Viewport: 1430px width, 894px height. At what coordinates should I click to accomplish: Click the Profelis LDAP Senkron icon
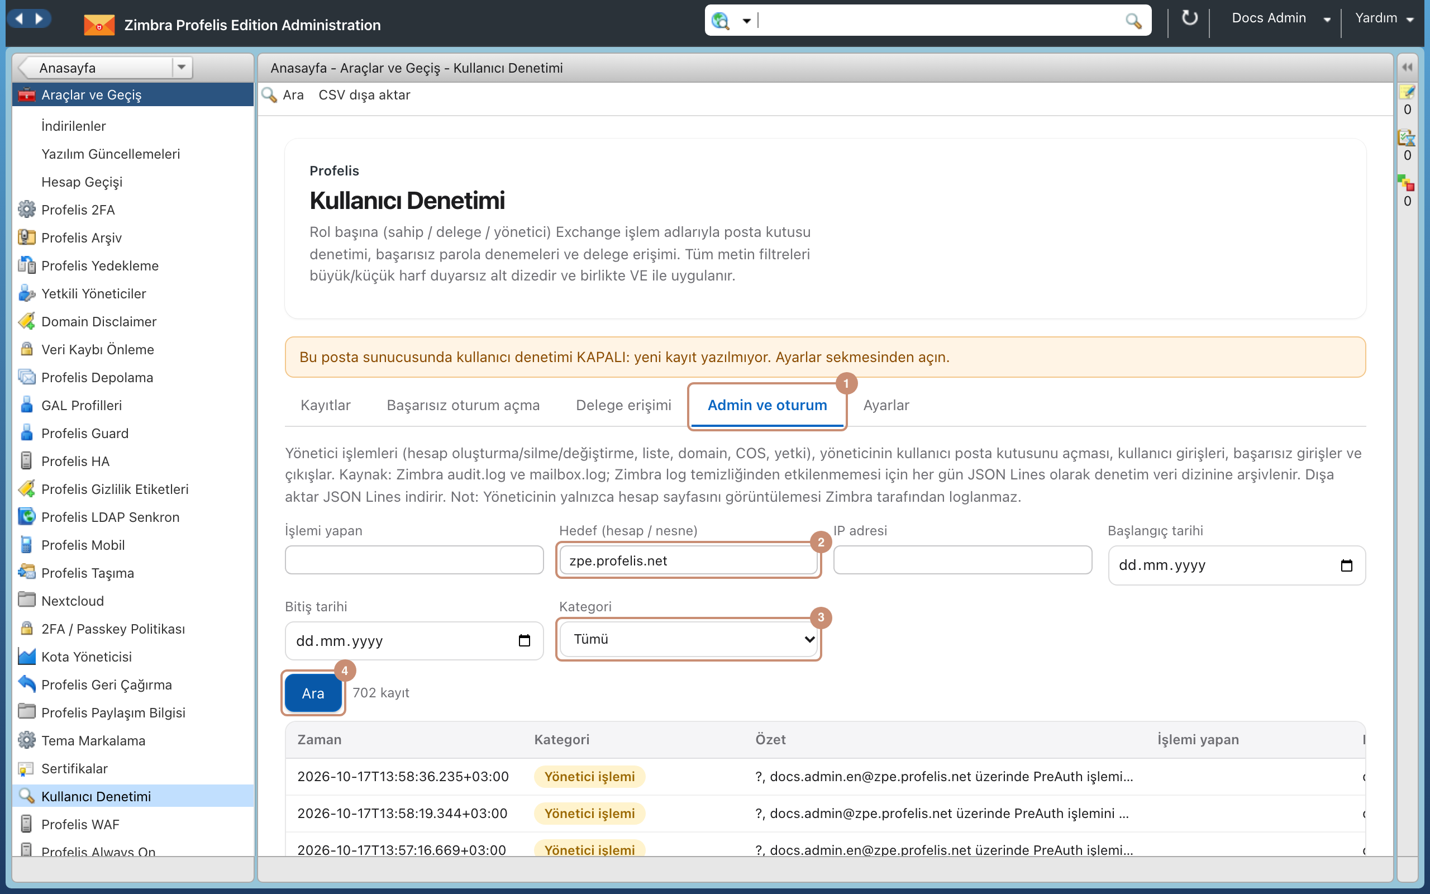[x=27, y=516]
